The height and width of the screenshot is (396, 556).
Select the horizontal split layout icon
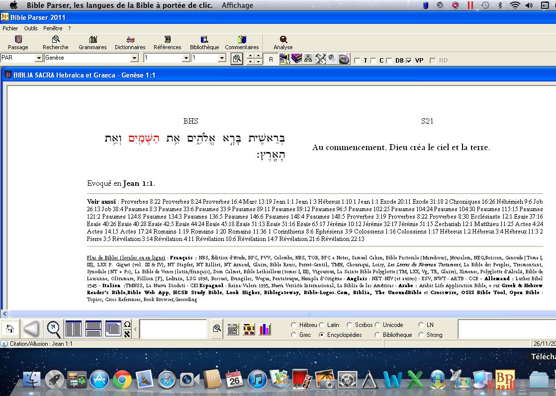[x=93, y=329]
